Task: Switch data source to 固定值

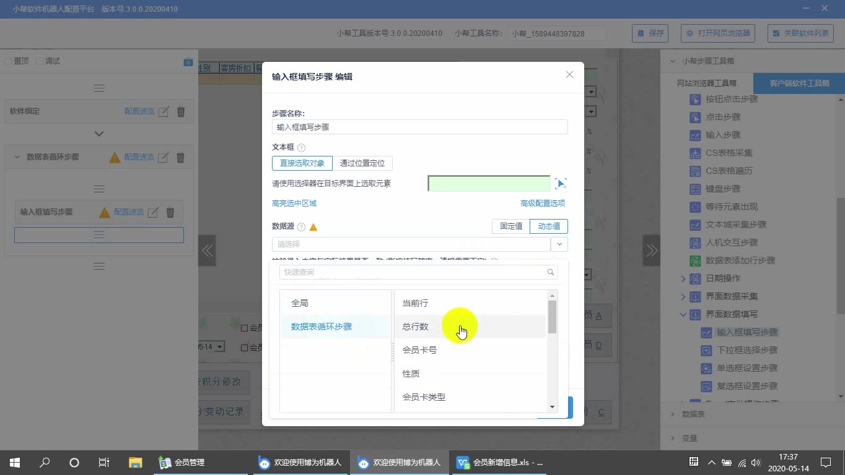Action: pos(511,226)
